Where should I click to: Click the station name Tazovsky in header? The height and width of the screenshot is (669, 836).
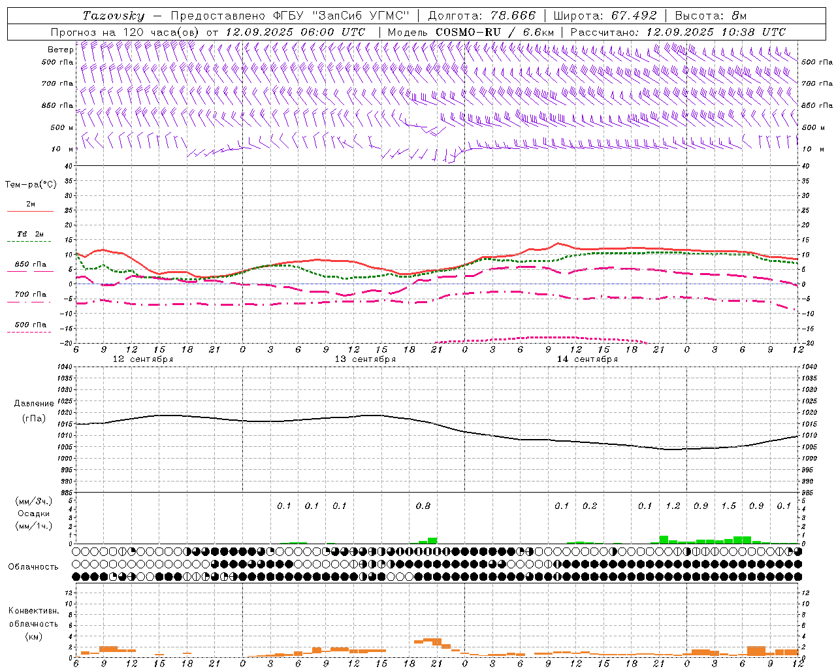pos(114,16)
